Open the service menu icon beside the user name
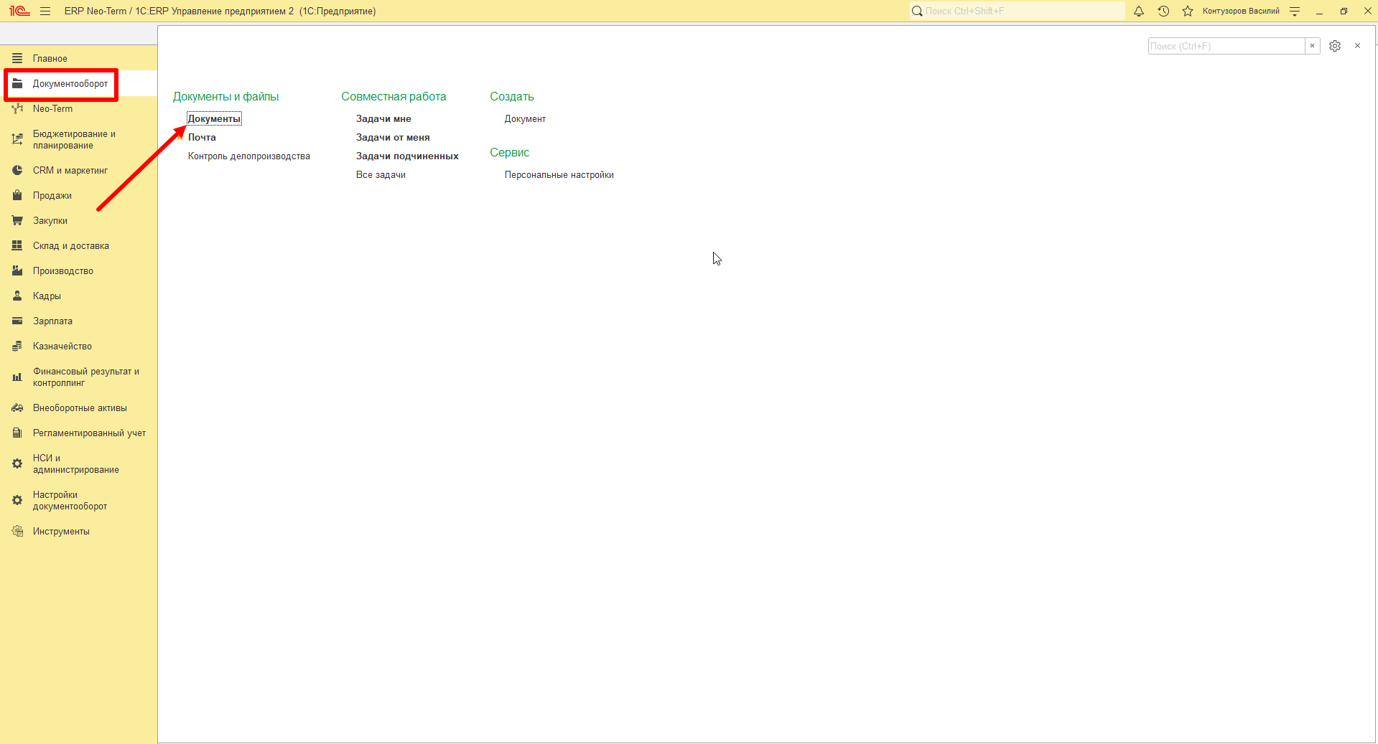Screen dimensions: 1378x744 [x=1295, y=11]
